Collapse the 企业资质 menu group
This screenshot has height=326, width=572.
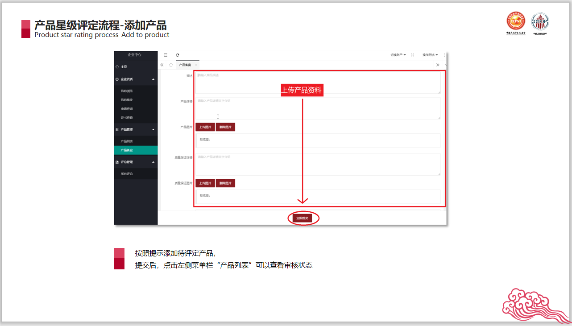pos(136,79)
